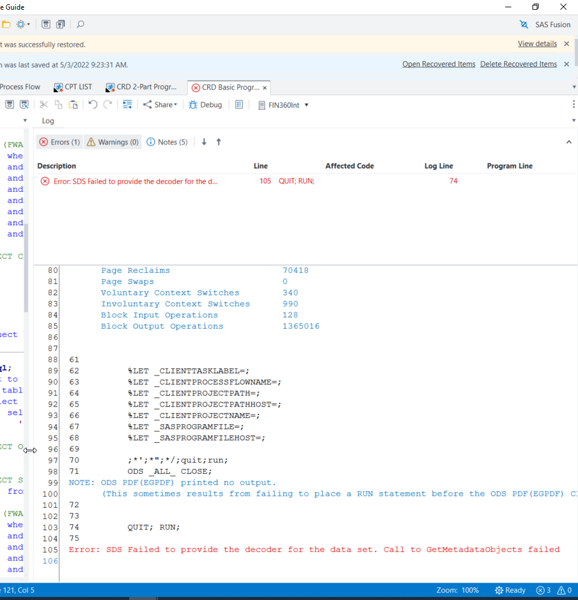The height and width of the screenshot is (600, 578).
Task: Click the paste clipboard icon
Action: pyautogui.click(x=73, y=104)
